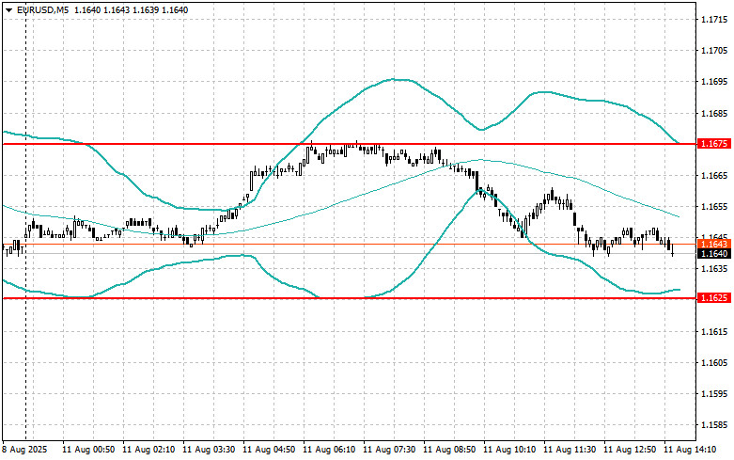Click the EURUSD,M5 chart title text
Image resolution: width=734 pixels, height=460 pixels.
(x=42, y=9)
